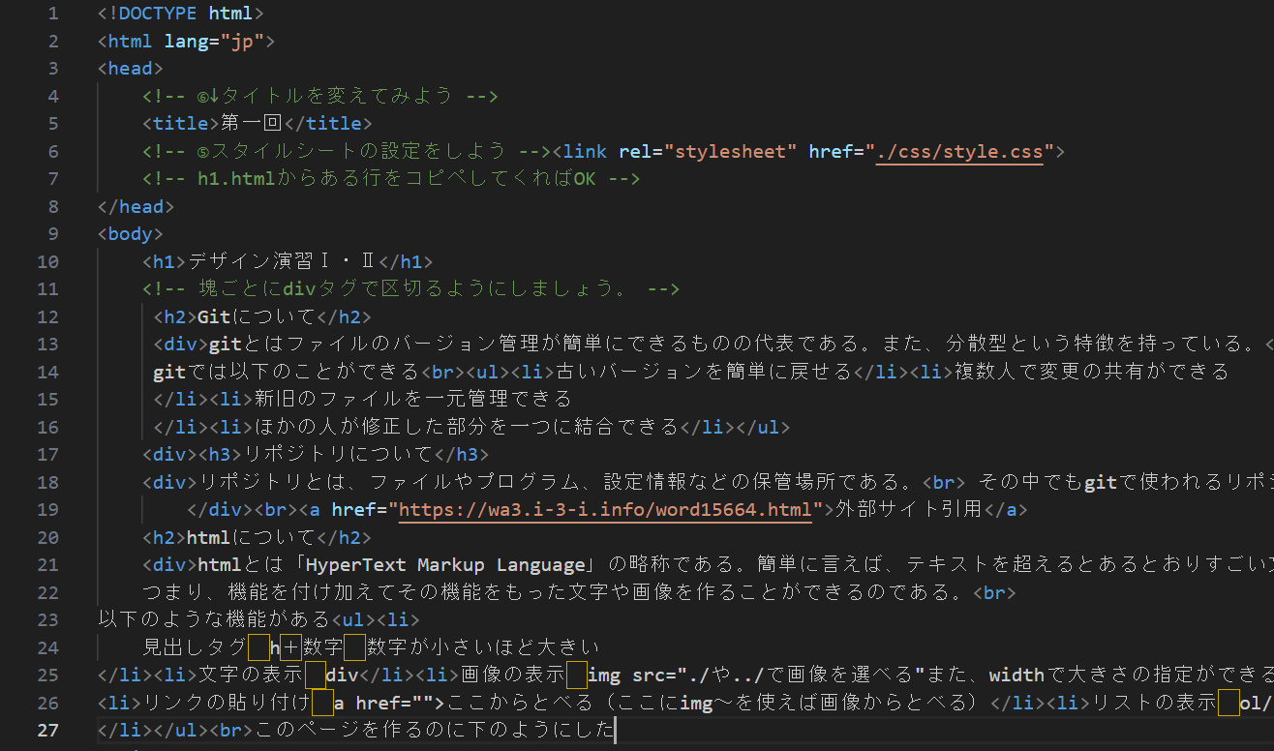Click line number 12 in the gutter
The image size is (1274, 751).
(x=47, y=316)
